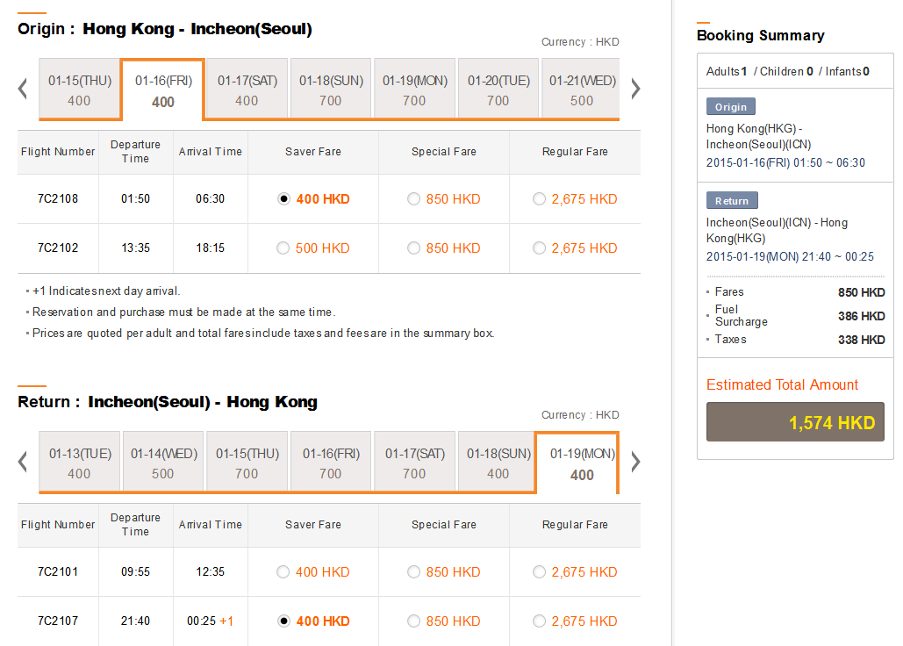Select Special Fare for origin flight 7C2102

pyautogui.click(x=414, y=248)
